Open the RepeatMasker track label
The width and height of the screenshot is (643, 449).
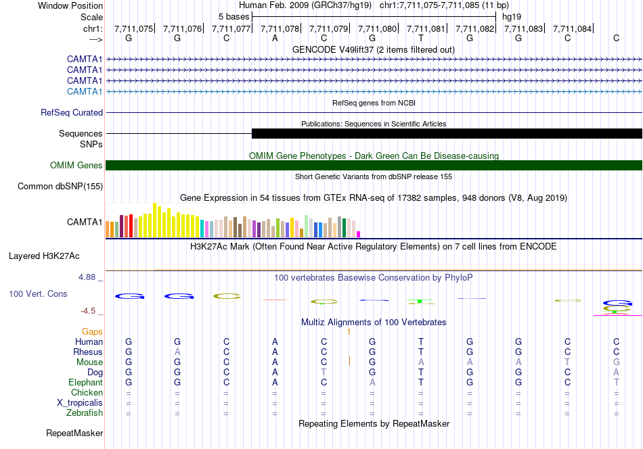pos(74,433)
